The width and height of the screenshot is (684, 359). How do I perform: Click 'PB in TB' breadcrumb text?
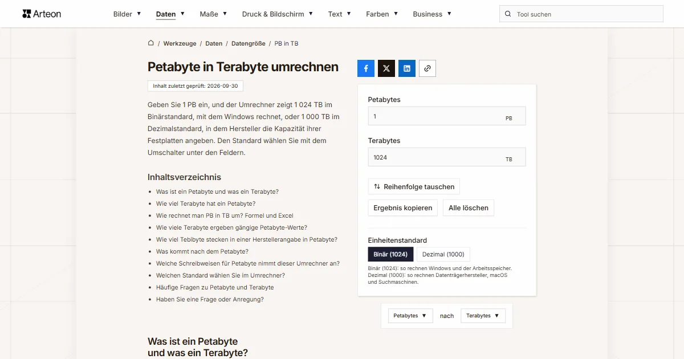[286, 43]
